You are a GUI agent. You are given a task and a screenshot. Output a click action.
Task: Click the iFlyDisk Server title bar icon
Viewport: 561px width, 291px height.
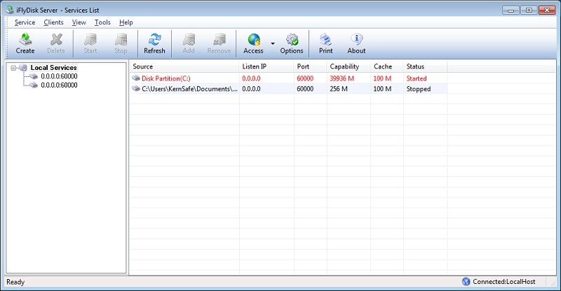click(x=10, y=10)
